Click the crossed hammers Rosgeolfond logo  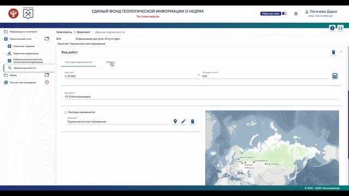pos(28,14)
